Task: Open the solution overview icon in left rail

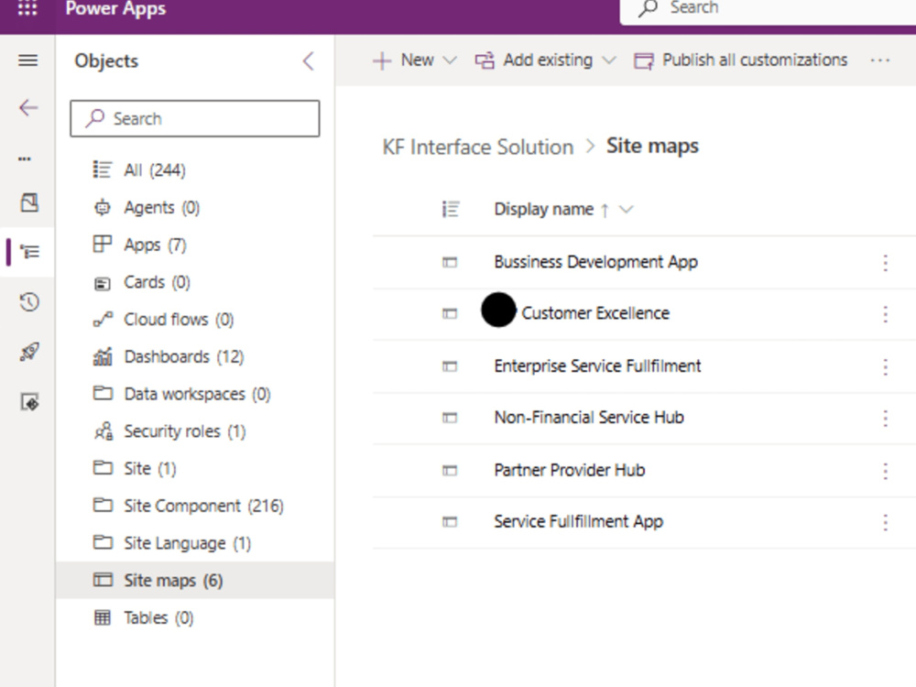Action: [29, 202]
